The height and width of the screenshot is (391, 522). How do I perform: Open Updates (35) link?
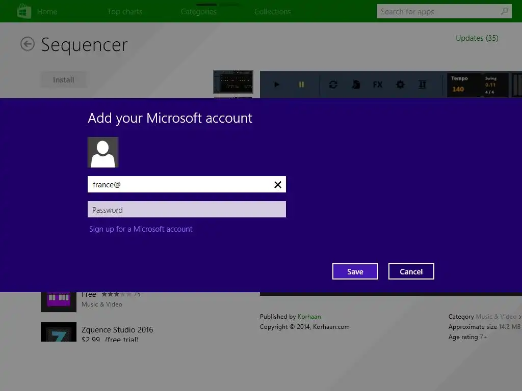(x=477, y=38)
